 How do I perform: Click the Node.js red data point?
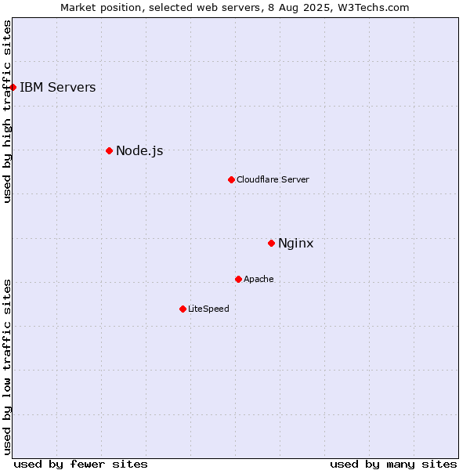110,150
